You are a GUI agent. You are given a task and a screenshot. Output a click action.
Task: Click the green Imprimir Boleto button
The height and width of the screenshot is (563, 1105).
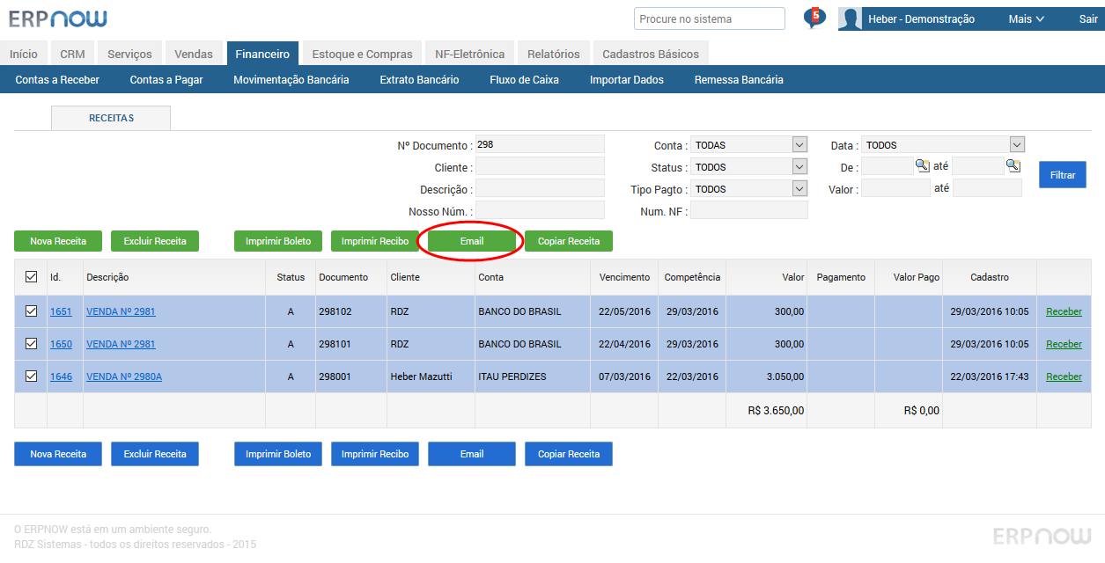click(278, 241)
